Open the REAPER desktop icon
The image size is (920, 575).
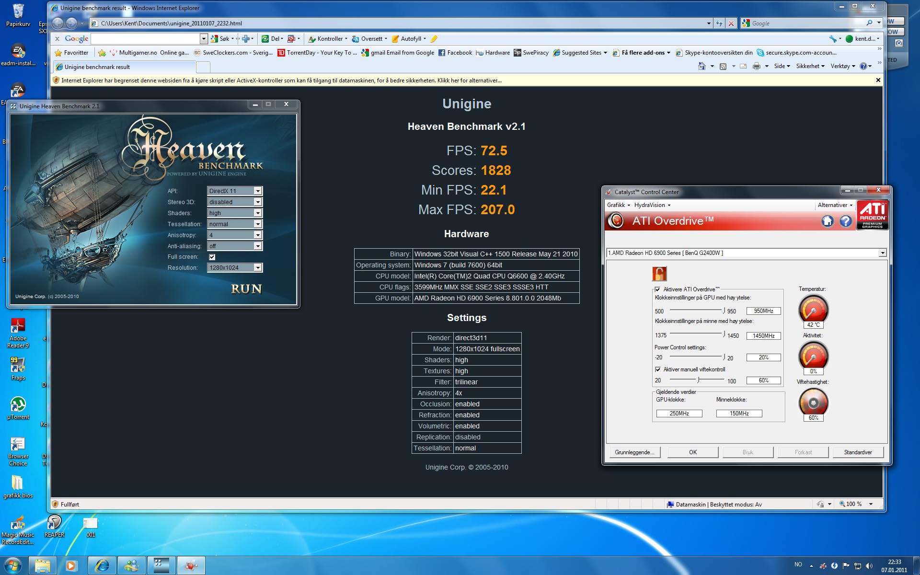point(54,526)
